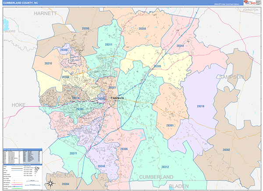Viewport: 263px width, 191px height.
Task: Click the HARNETT county label
Action: coord(46,14)
